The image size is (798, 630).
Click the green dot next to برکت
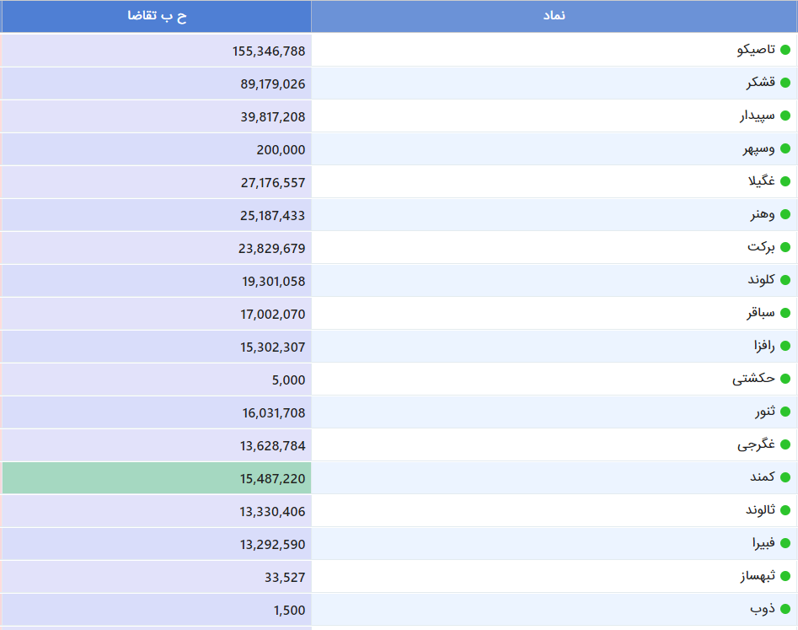point(785,247)
